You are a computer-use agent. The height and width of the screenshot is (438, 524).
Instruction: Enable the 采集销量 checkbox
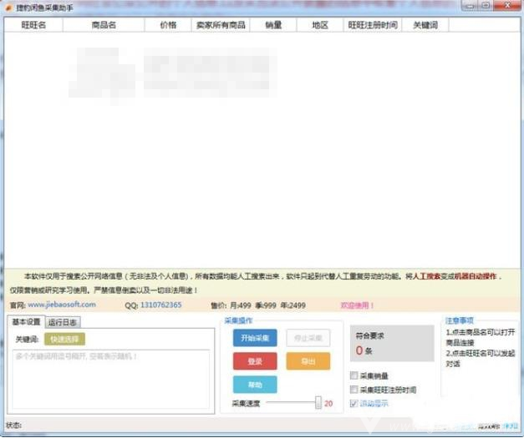354,375
